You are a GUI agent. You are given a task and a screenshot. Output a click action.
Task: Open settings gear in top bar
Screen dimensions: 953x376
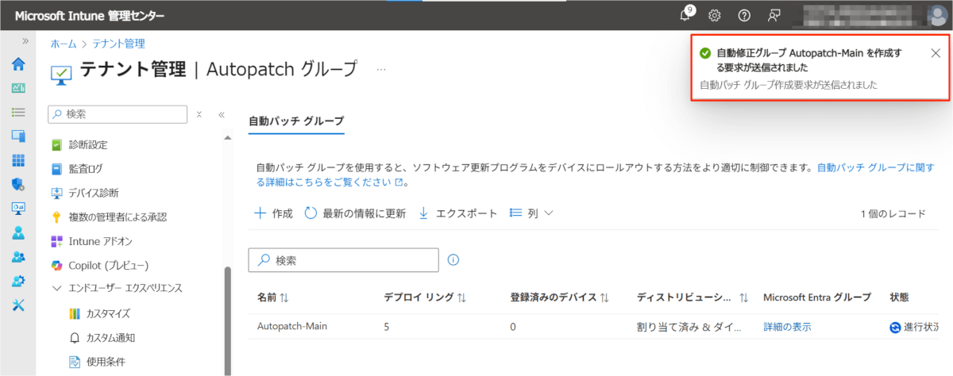pyautogui.click(x=715, y=15)
